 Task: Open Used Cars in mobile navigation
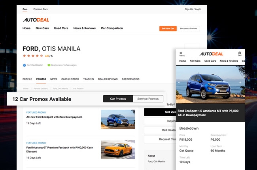[210, 61]
